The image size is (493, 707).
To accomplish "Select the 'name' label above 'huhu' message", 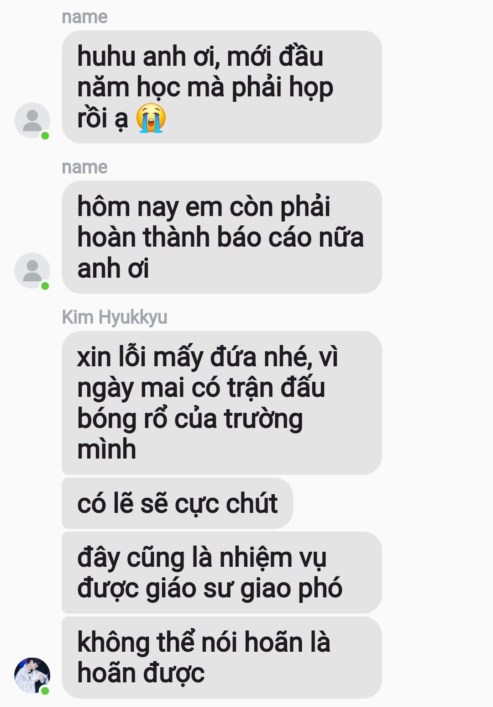I will 84,17.
